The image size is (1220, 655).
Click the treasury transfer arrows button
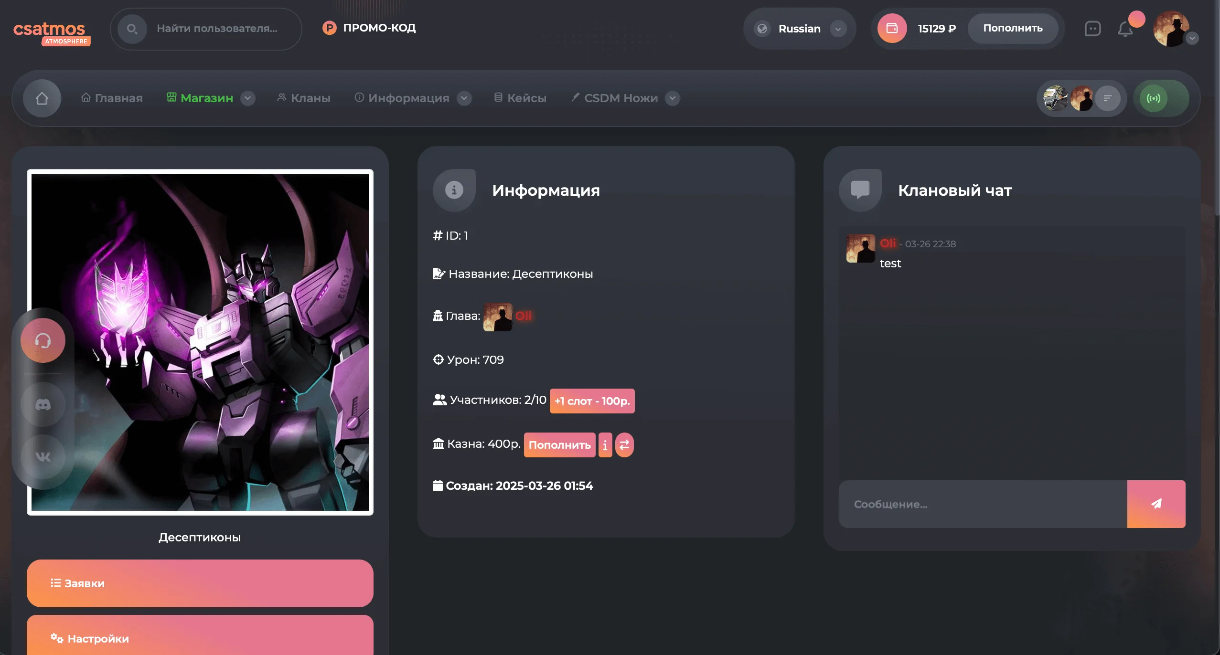[x=624, y=445]
